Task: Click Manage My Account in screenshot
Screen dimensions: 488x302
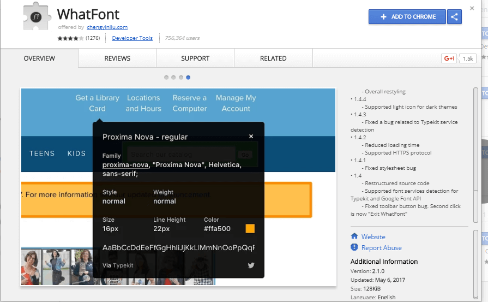Action: point(236,103)
